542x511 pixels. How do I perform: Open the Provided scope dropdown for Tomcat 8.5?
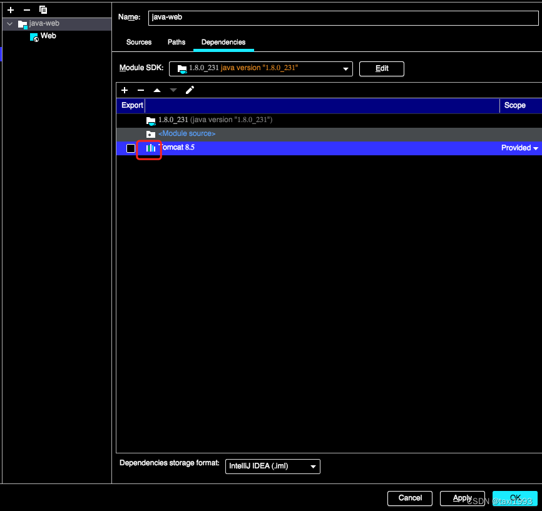tap(518, 147)
